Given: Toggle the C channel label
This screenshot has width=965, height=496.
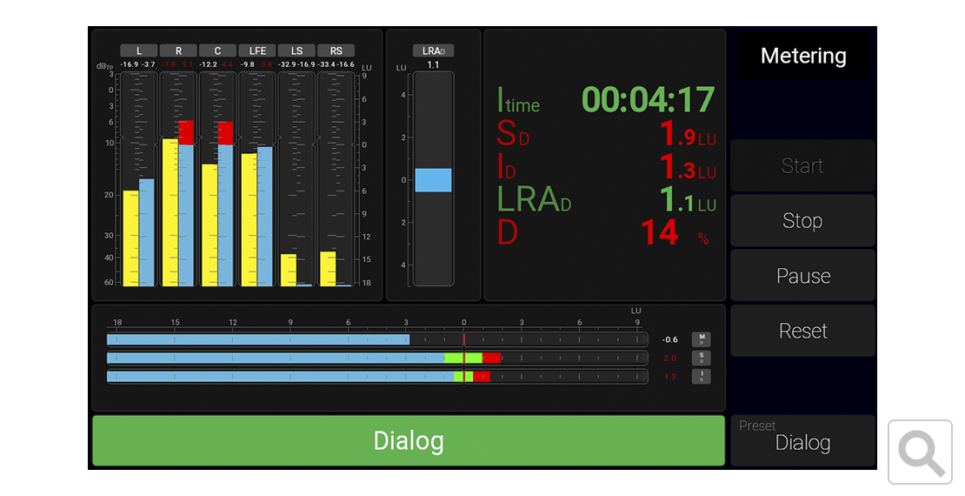Looking at the screenshot, I should click(217, 50).
